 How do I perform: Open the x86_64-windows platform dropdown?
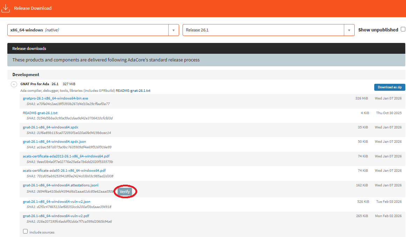click(173, 30)
